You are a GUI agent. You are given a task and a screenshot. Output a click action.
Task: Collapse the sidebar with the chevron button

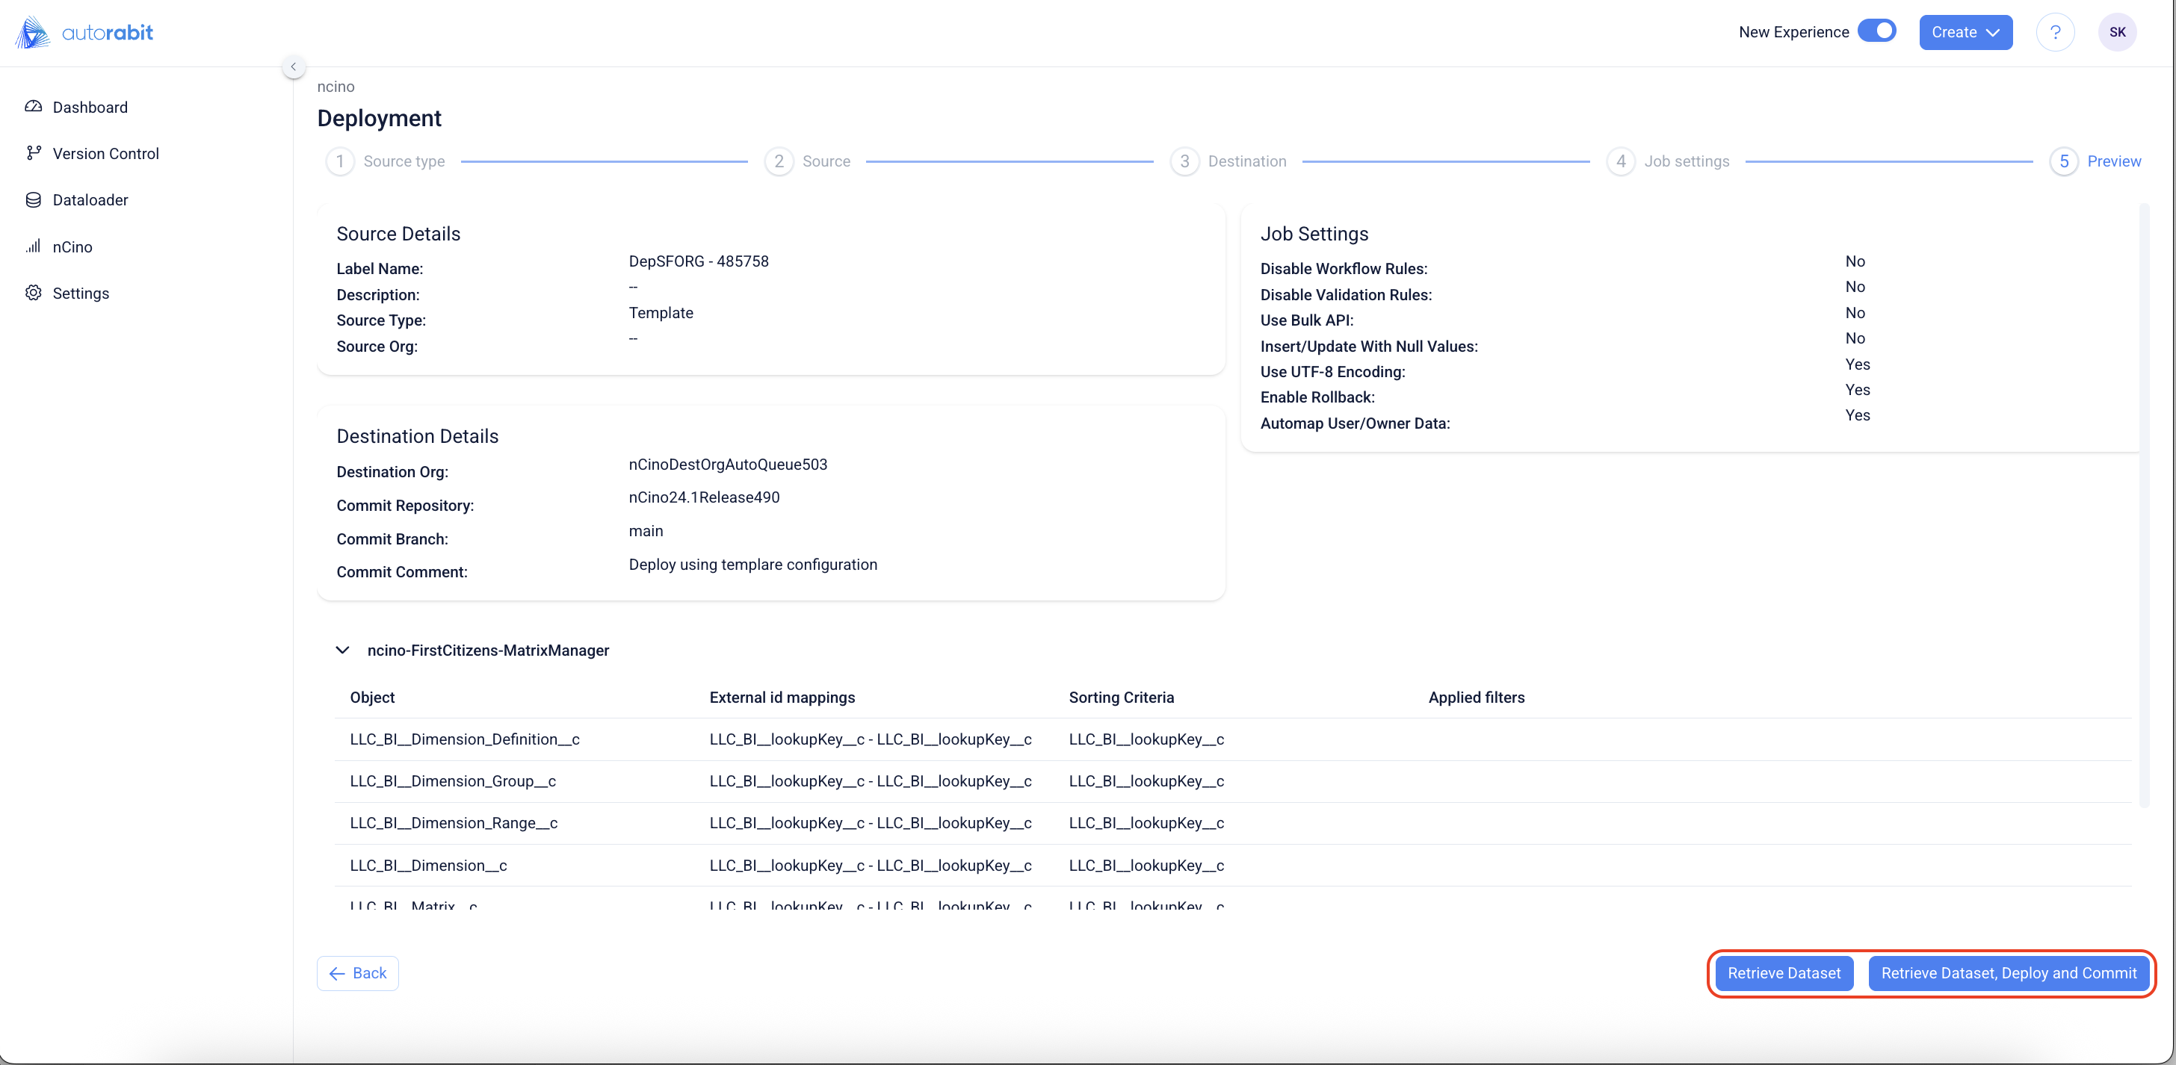pyautogui.click(x=293, y=66)
